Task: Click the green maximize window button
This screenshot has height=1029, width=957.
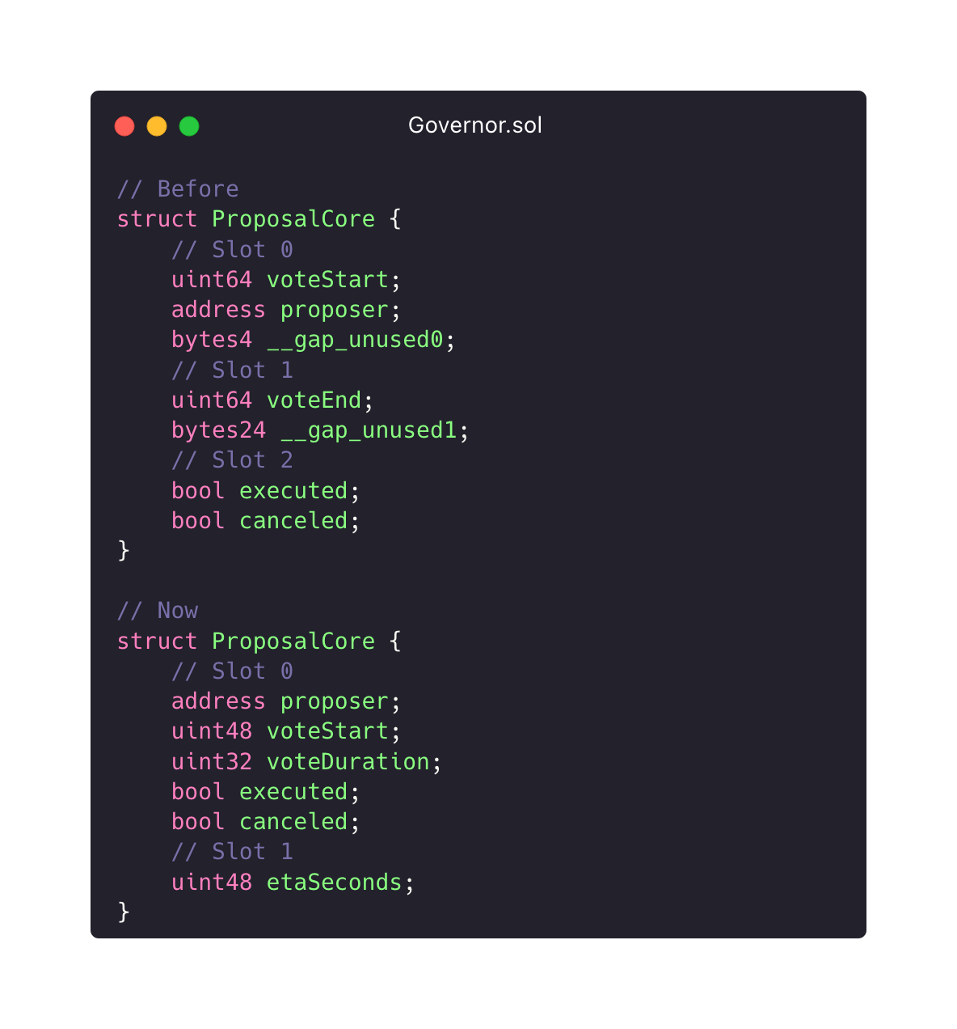Action: click(x=189, y=126)
